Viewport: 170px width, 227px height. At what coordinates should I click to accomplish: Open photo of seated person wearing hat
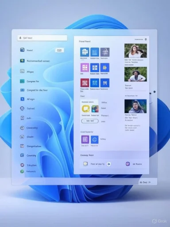point(135,74)
